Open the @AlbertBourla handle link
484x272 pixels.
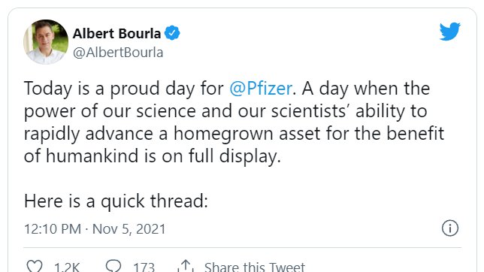[x=118, y=53]
